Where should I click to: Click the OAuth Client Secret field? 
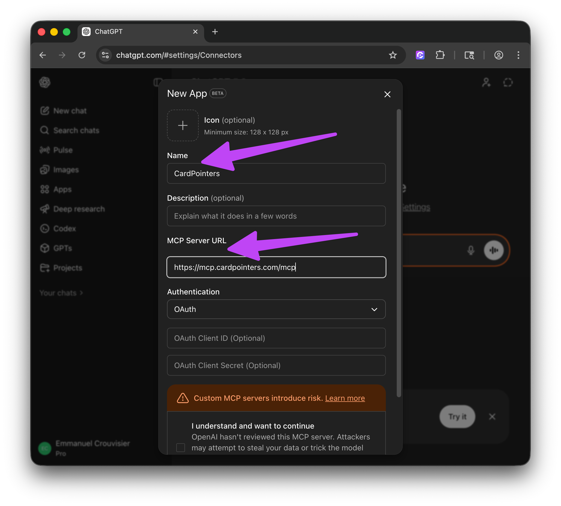[x=276, y=365]
